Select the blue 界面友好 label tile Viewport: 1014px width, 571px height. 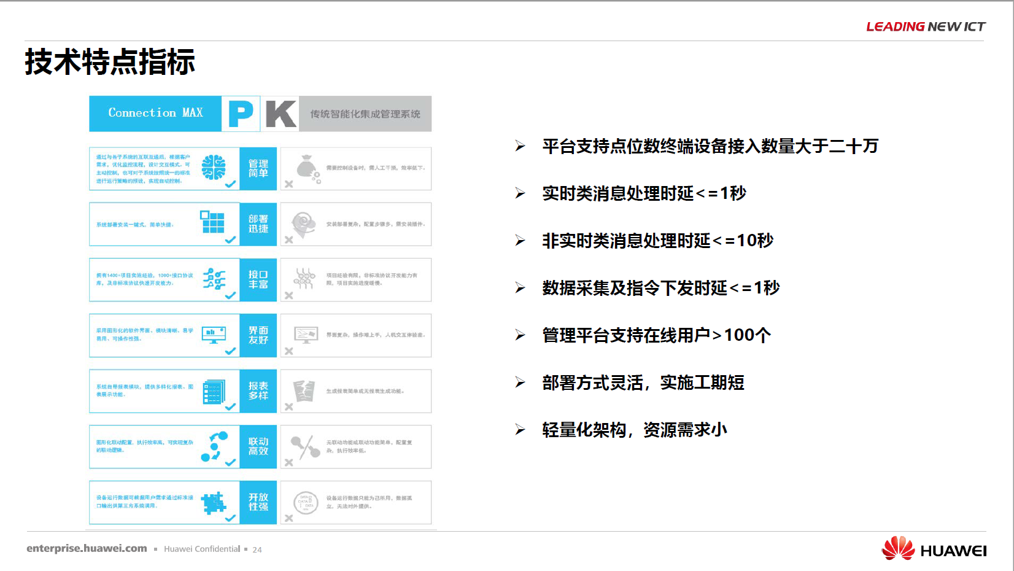(258, 335)
